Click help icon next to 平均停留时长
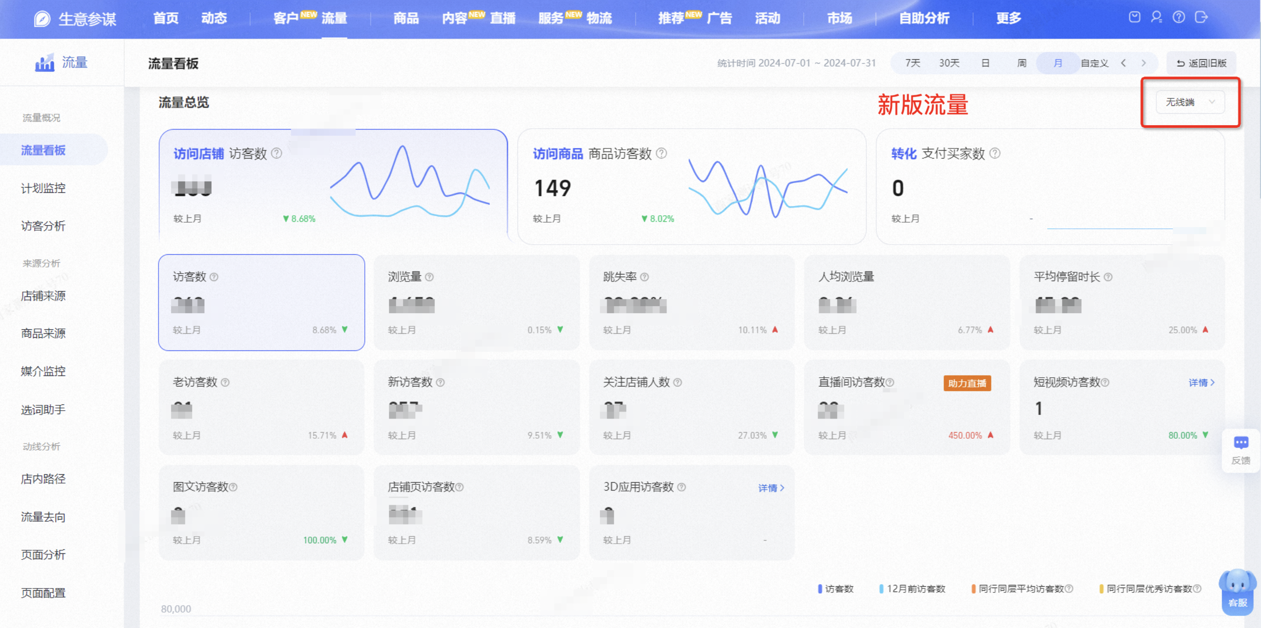The width and height of the screenshot is (1261, 628). click(1108, 277)
